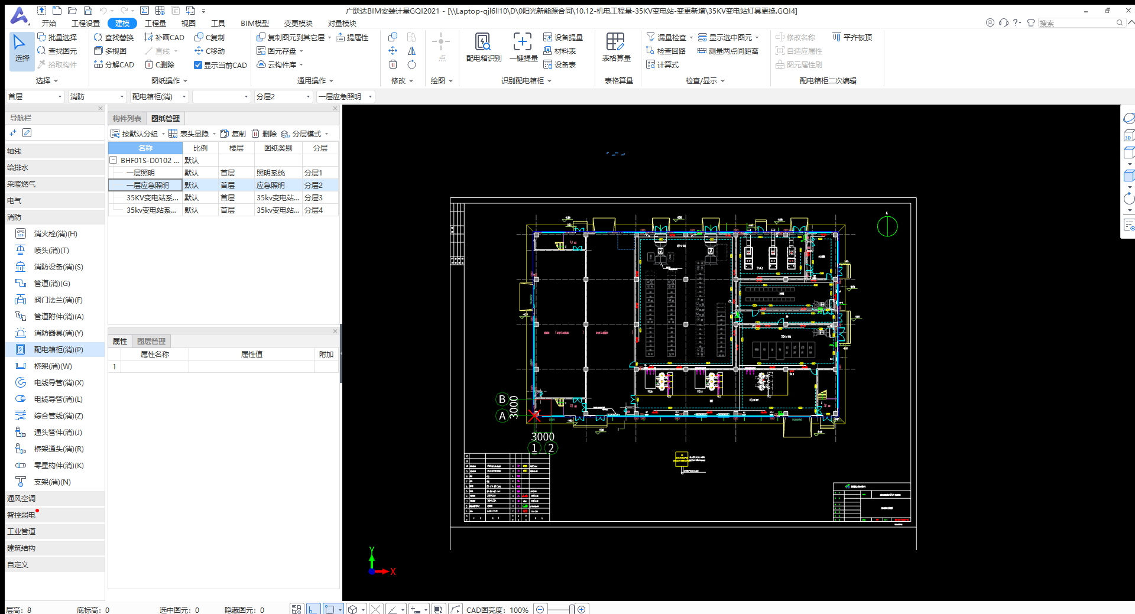Click orthogonal mode status bar icon
Viewport: 1135px width, 614px height.
pos(313,609)
